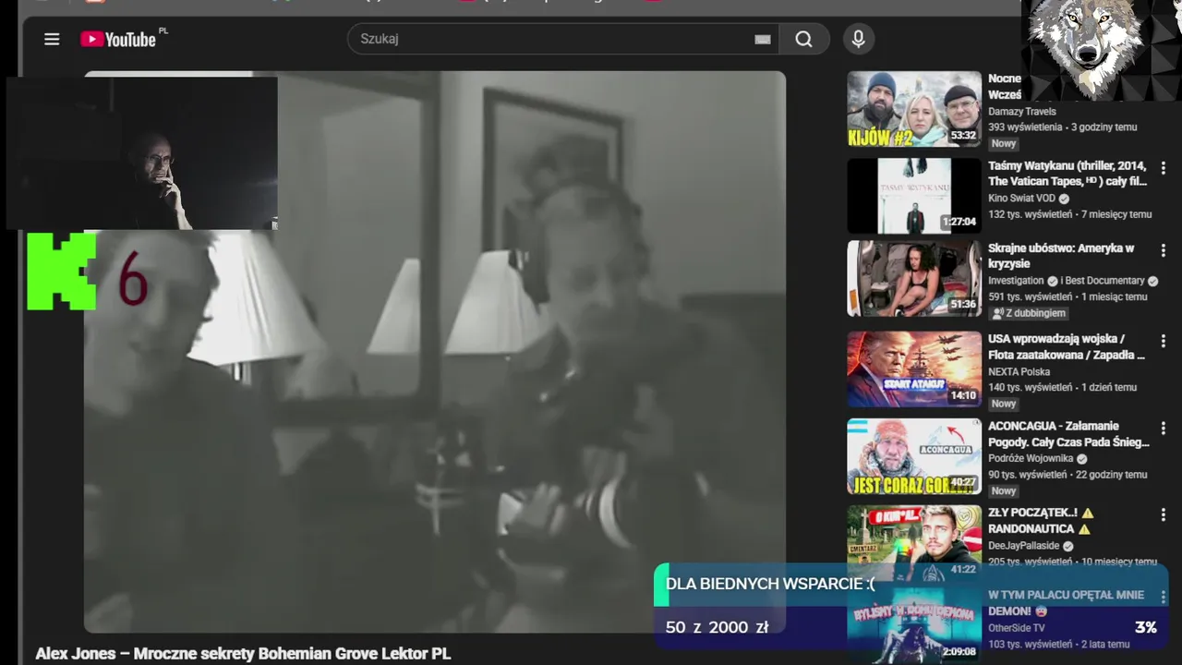Open the title Taśmy Watykanu (thriller, 2014
Viewport: 1182px width, 665px height.
pos(1067,174)
